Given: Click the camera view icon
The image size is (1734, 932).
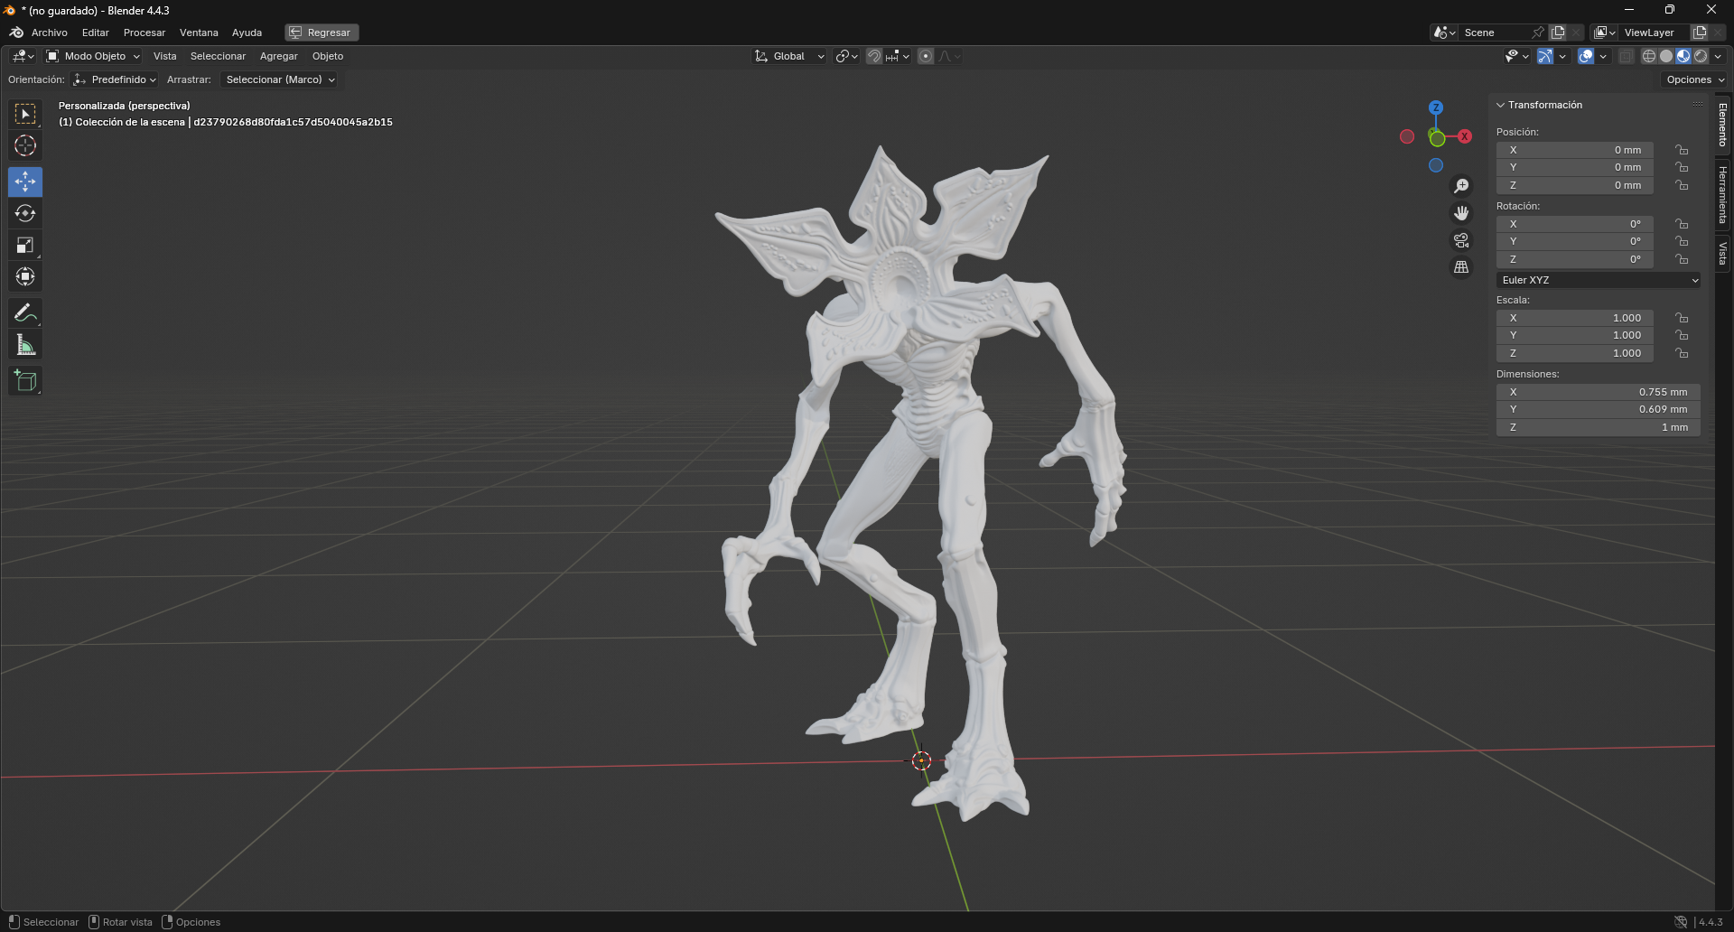Looking at the screenshot, I should [1461, 240].
